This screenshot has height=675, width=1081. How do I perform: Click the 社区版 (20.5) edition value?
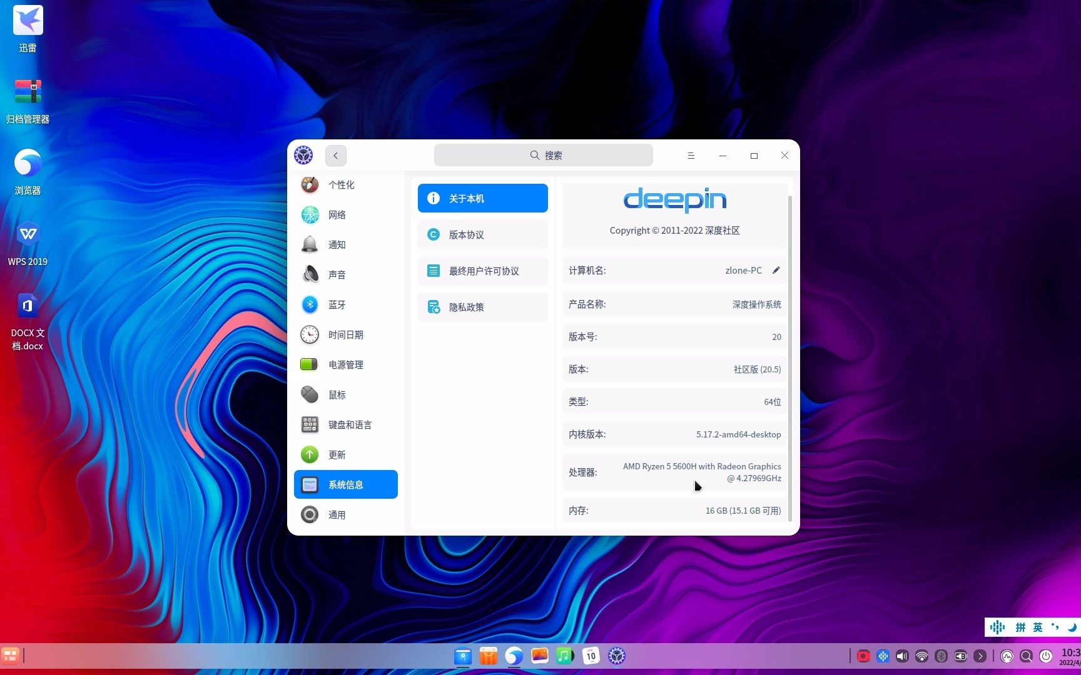(x=757, y=369)
